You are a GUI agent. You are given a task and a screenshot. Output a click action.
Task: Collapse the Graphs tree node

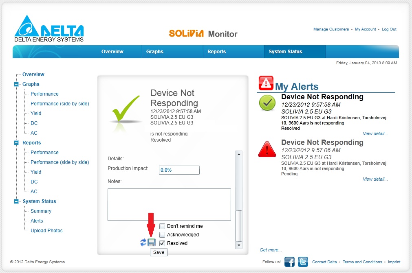point(16,84)
